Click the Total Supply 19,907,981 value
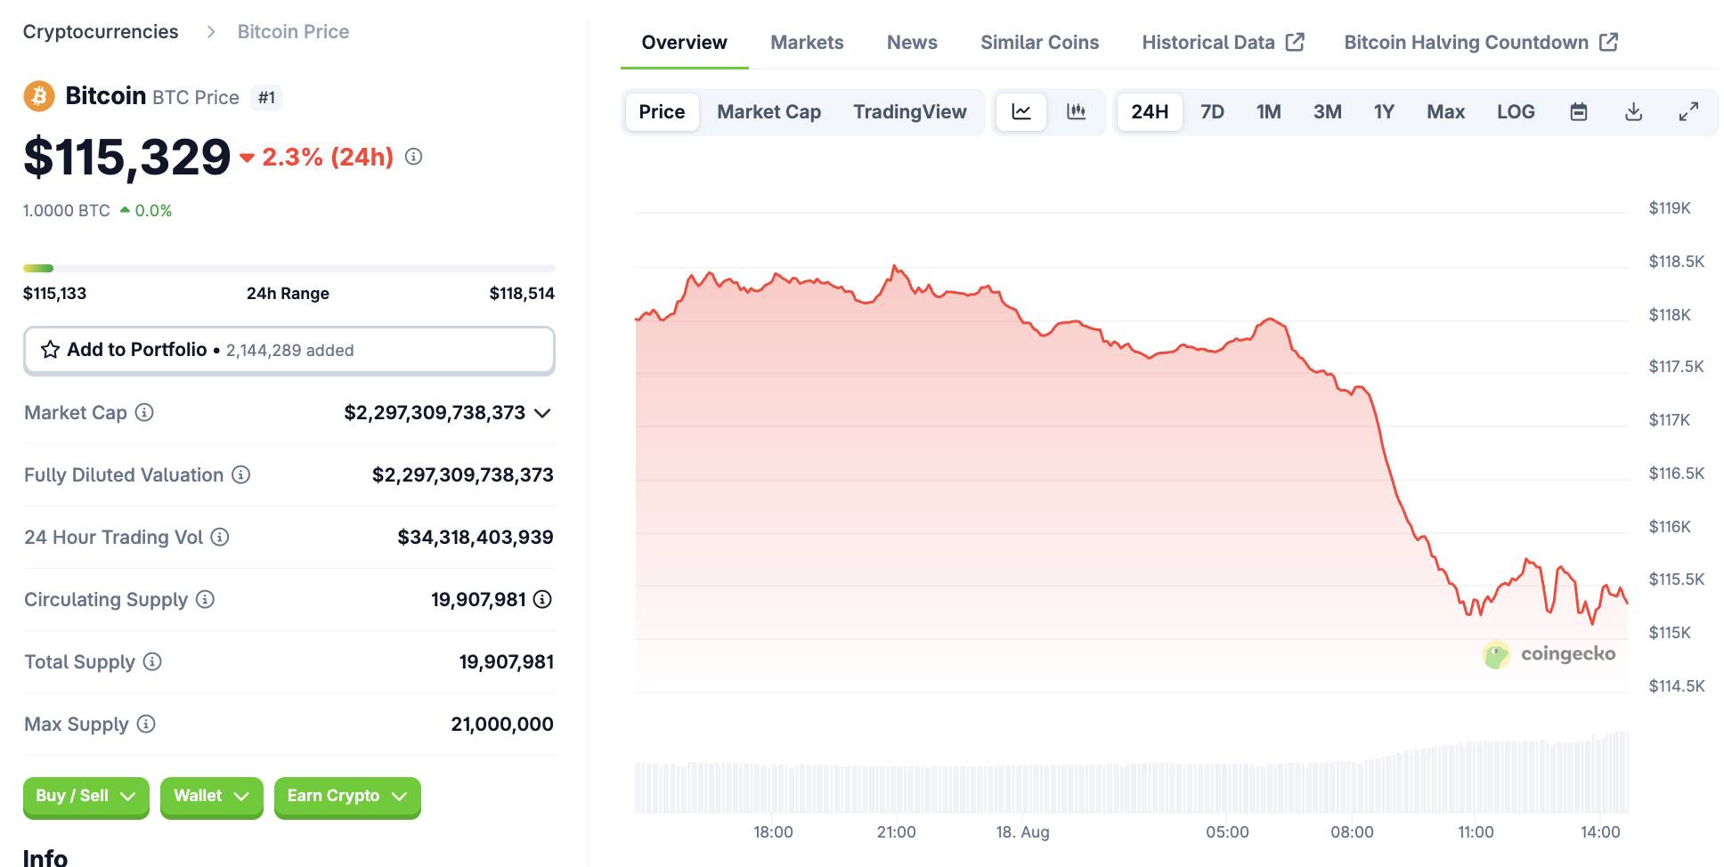 pyautogui.click(x=507, y=661)
